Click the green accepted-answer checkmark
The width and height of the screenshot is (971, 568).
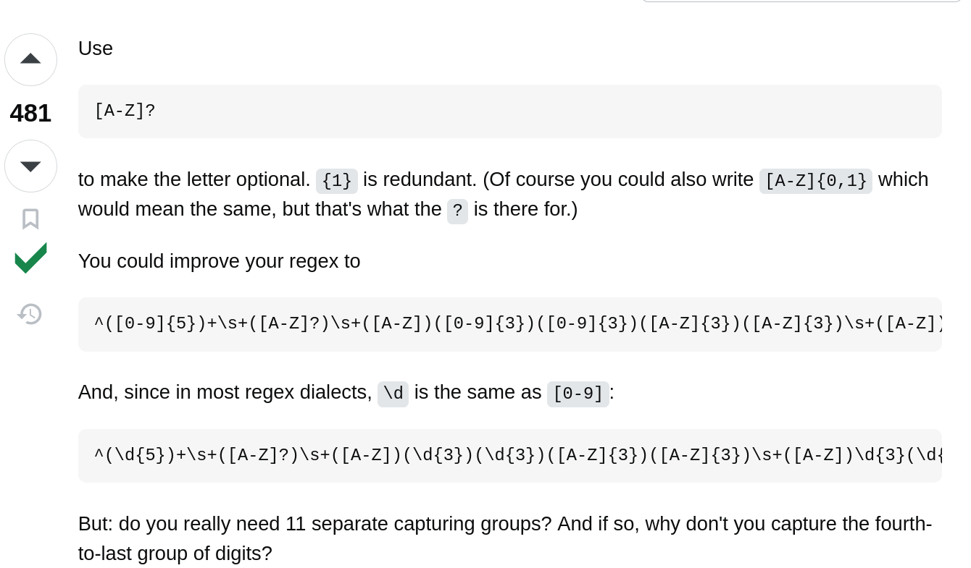click(x=30, y=258)
